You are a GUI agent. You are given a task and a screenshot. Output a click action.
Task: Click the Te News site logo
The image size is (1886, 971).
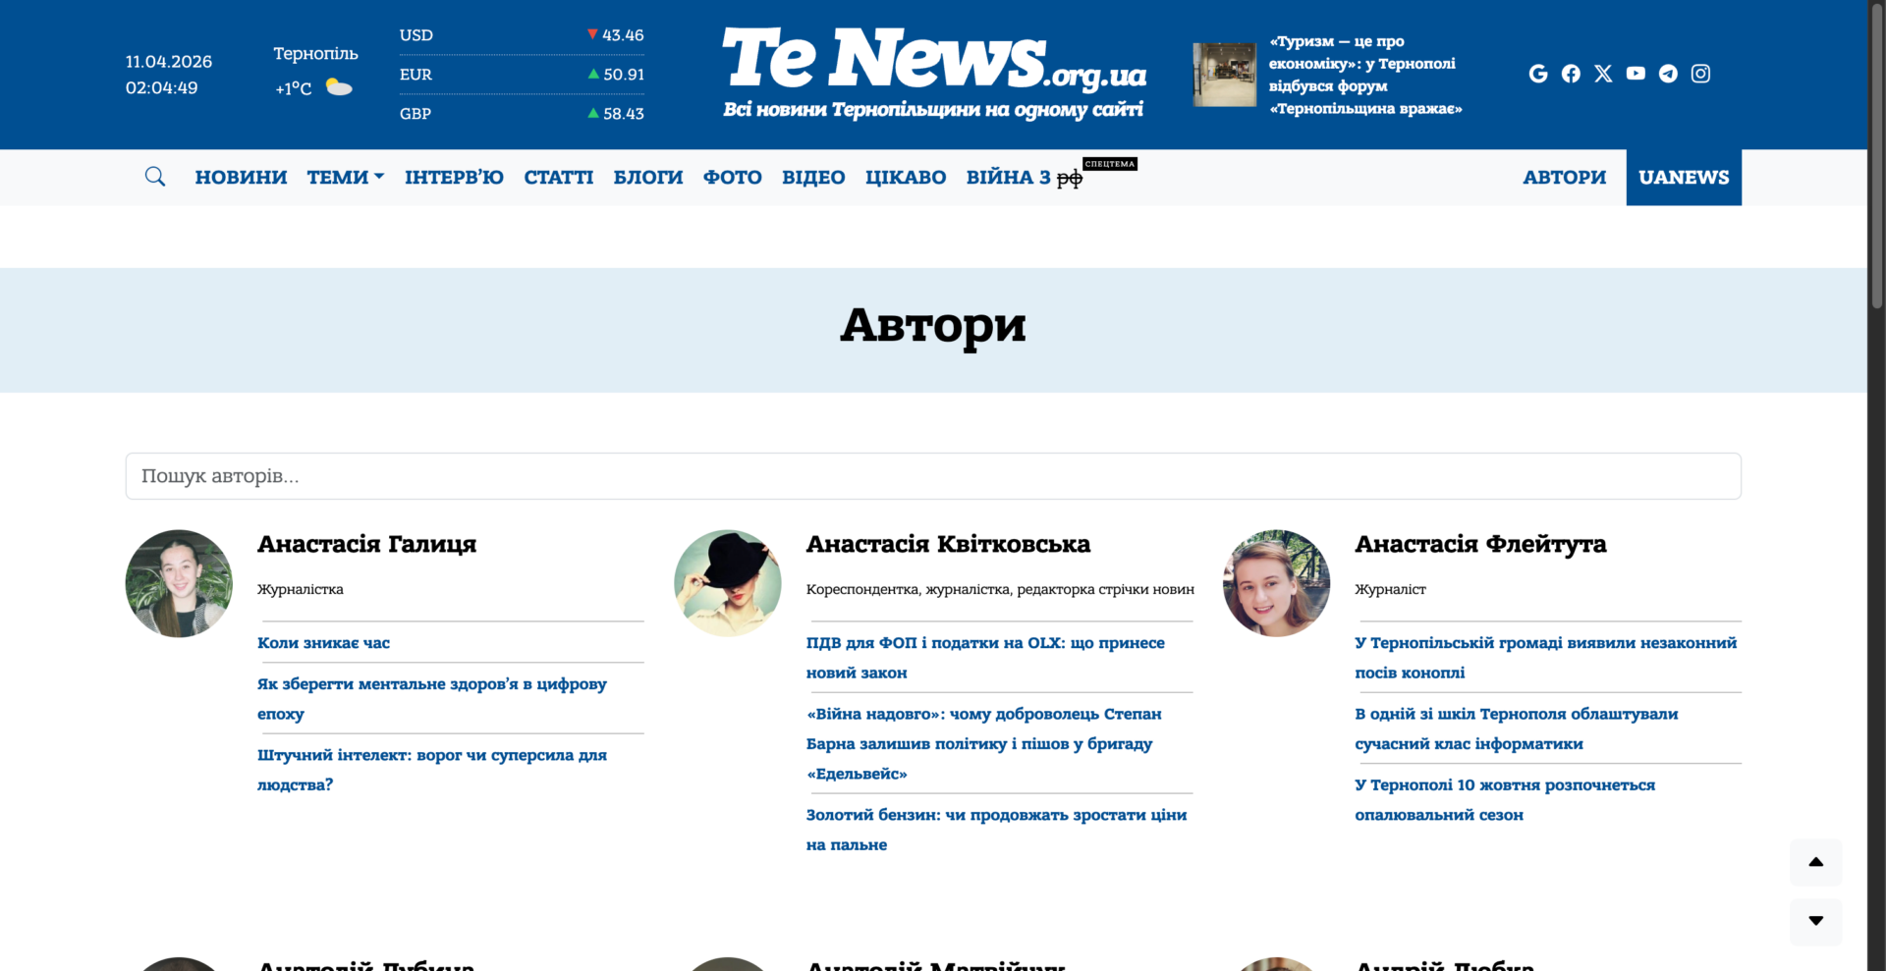pyautogui.click(x=934, y=73)
